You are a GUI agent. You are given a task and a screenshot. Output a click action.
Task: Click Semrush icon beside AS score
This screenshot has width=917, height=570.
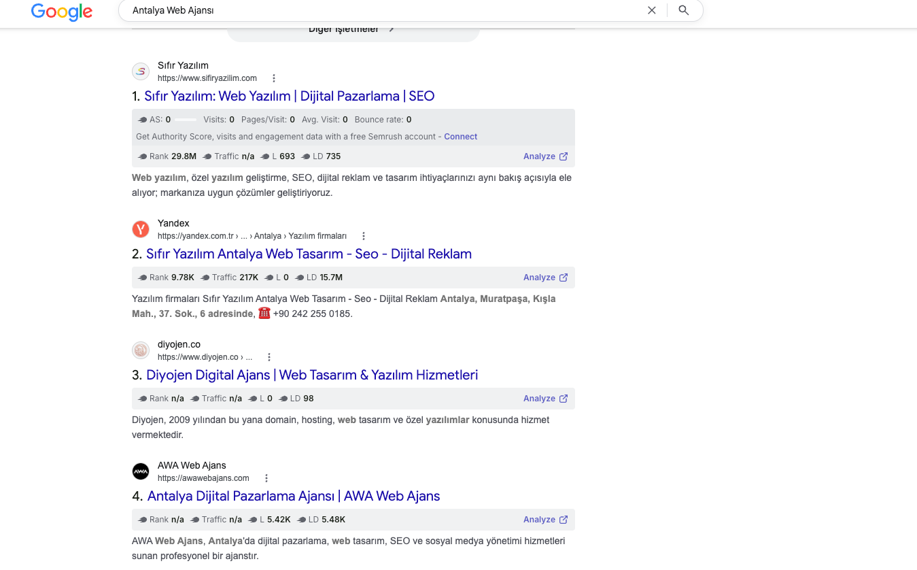click(x=143, y=120)
